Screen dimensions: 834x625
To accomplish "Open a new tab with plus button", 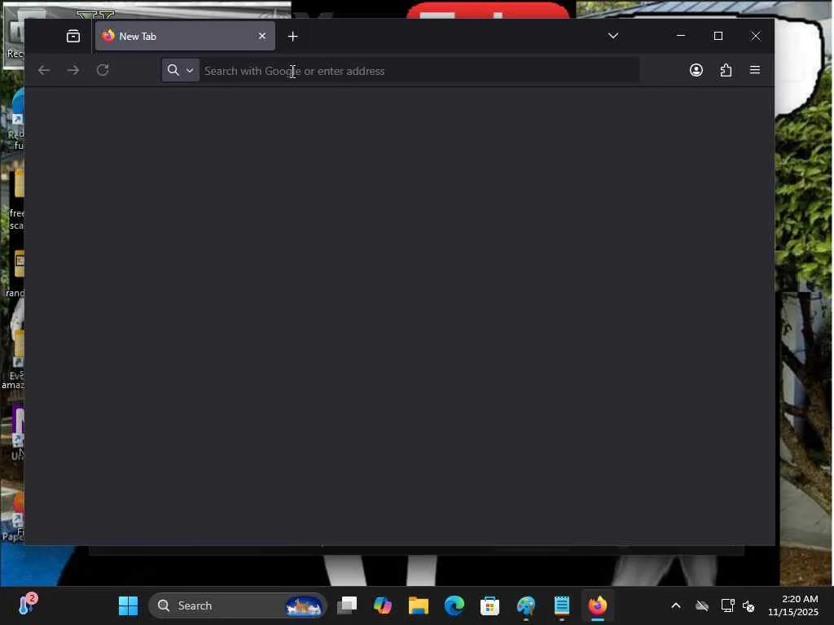I will 292,36.
